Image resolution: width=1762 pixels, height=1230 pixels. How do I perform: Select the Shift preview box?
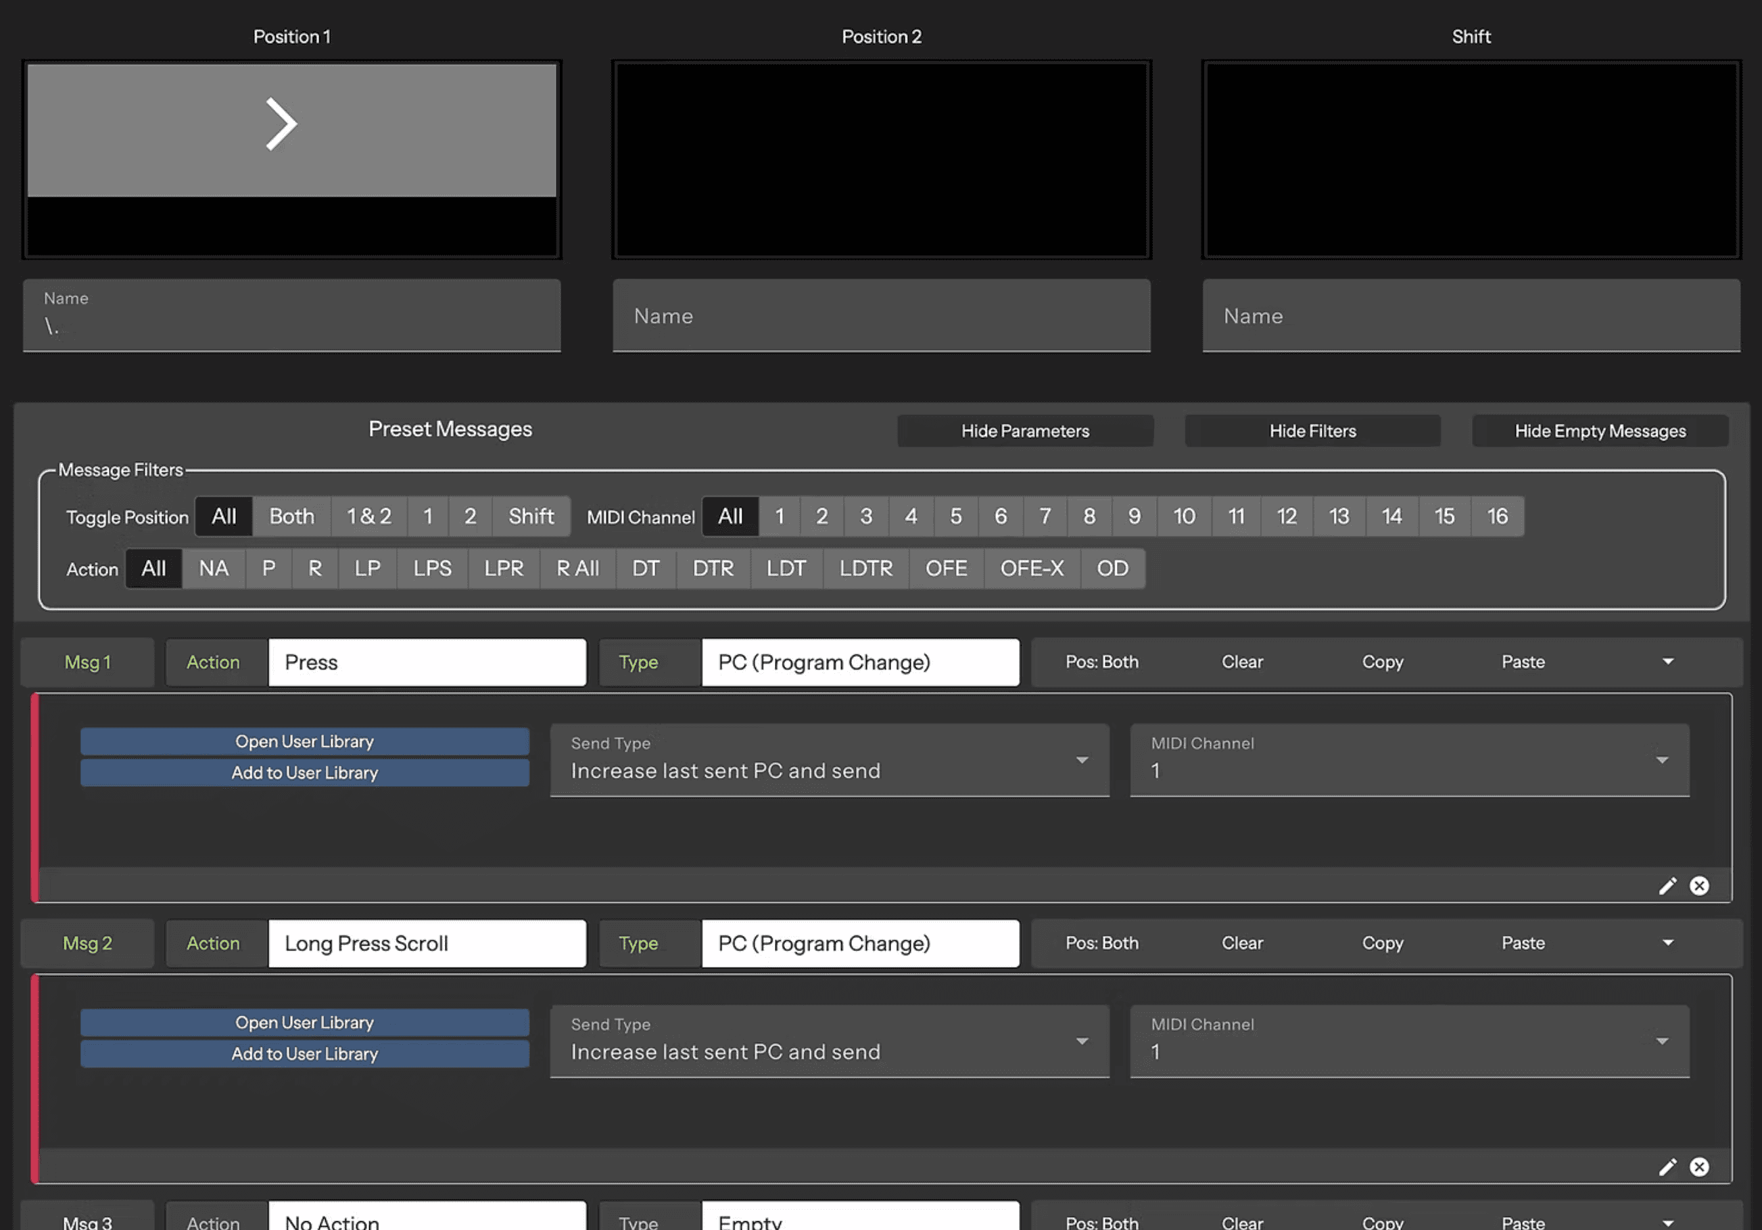[1471, 159]
